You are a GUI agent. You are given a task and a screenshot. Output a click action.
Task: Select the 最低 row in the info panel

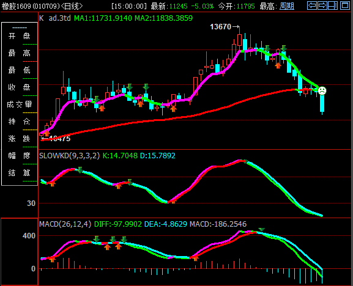coord(20,70)
